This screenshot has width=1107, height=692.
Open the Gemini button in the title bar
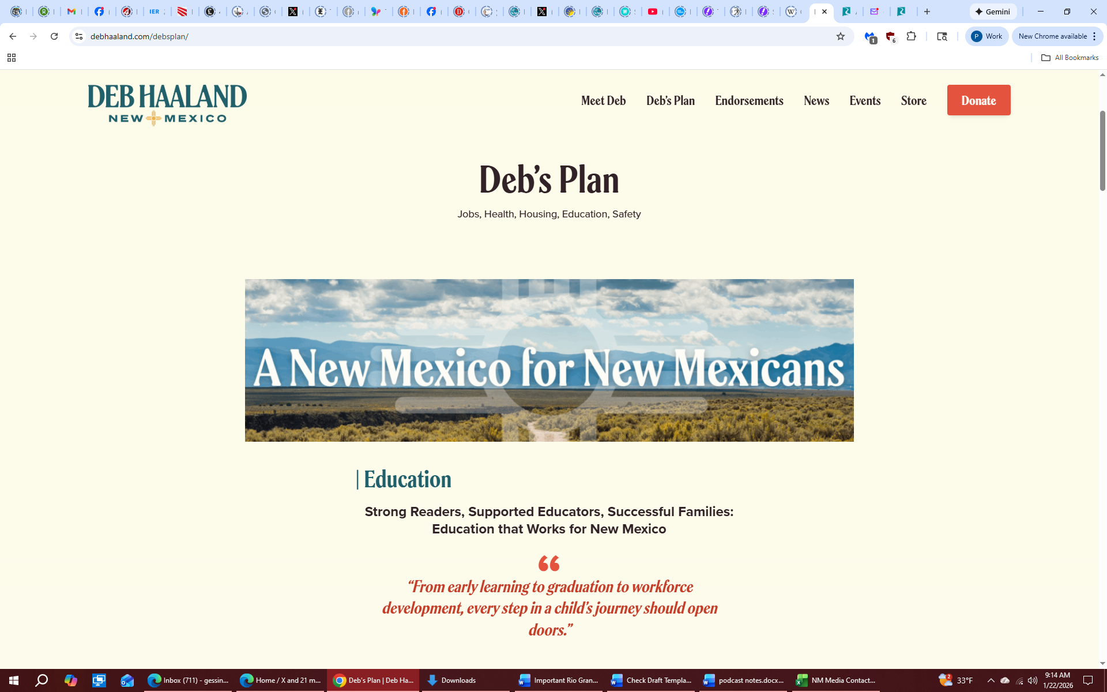coord(993,12)
